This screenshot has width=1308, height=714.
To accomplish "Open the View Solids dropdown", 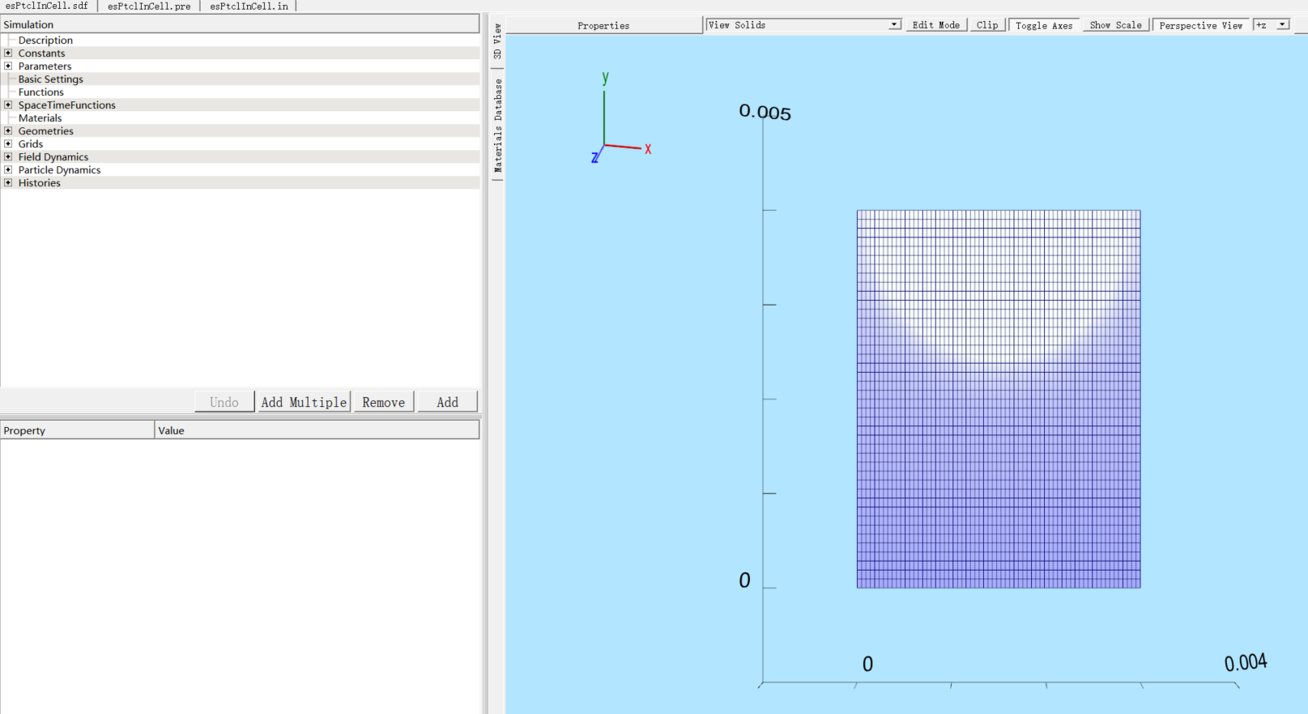I will click(803, 25).
